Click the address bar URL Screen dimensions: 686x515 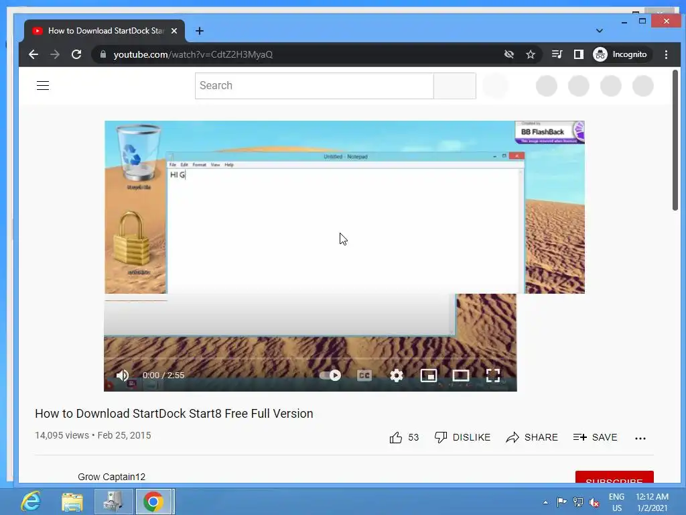pos(193,54)
